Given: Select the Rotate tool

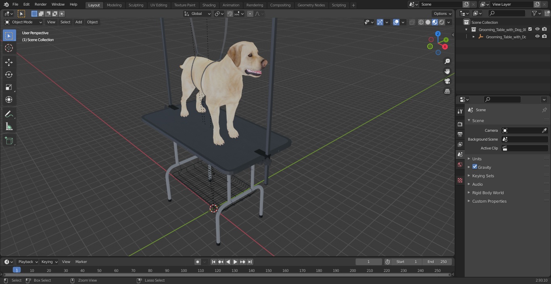Looking at the screenshot, I should (9, 75).
